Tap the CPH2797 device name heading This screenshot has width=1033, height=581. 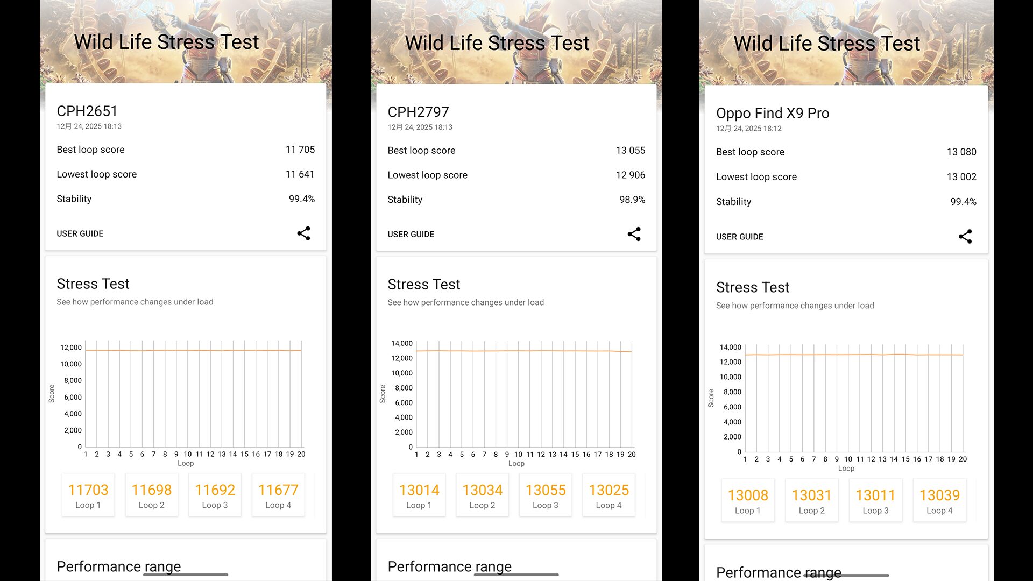418,112
